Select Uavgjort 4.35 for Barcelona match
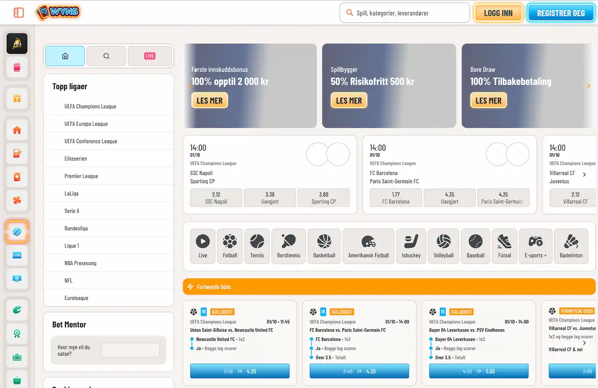Screen dimensions: 598x388 point(449,198)
